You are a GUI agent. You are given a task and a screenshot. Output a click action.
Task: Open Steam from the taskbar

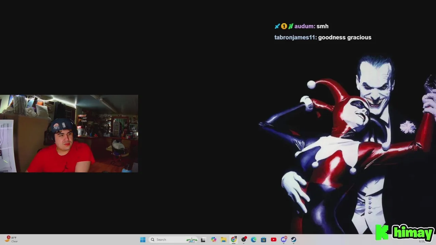[x=294, y=240]
